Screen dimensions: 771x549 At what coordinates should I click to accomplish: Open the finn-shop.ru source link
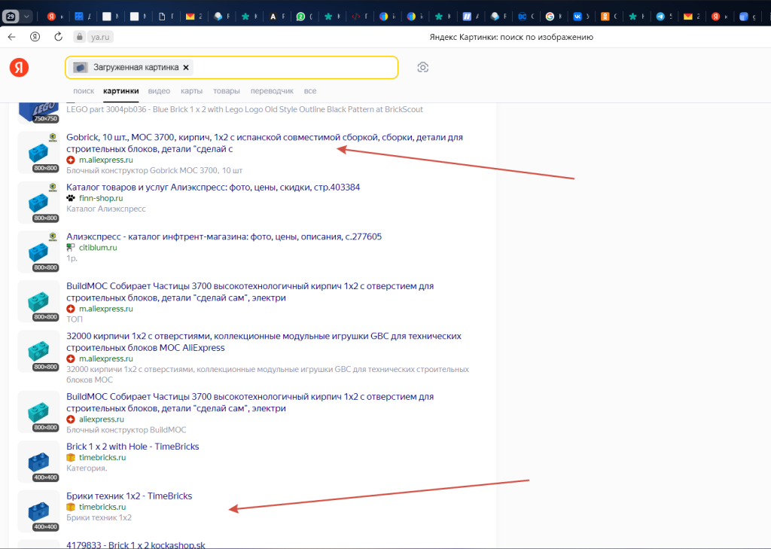point(101,198)
